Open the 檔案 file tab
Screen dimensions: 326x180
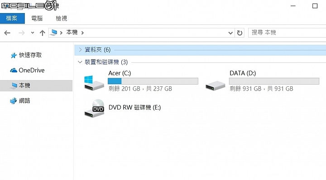pos(12,18)
